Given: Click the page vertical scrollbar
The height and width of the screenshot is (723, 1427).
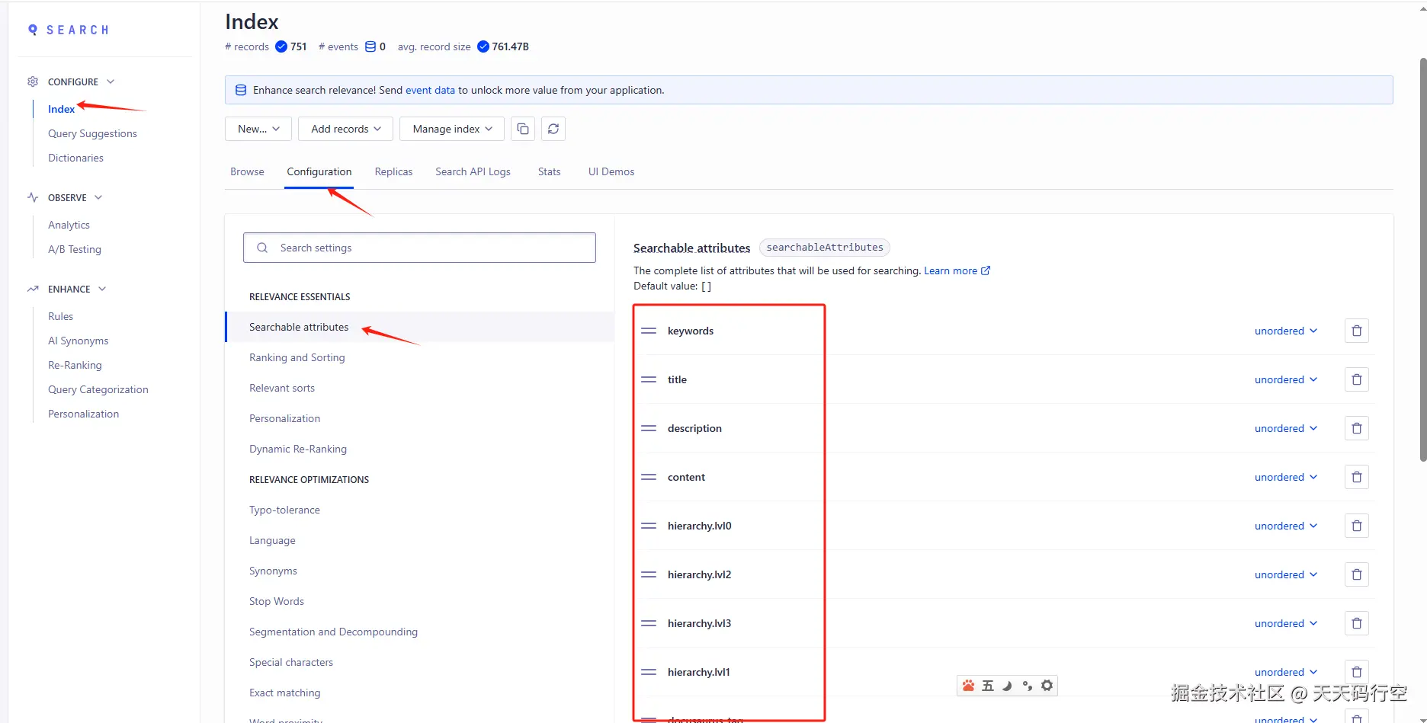Looking at the screenshot, I should [x=1422, y=260].
